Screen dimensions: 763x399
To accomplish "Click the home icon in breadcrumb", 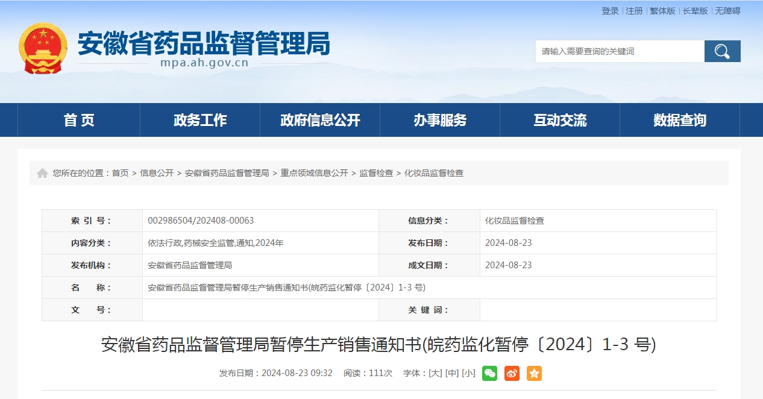I will pyautogui.click(x=42, y=173).
